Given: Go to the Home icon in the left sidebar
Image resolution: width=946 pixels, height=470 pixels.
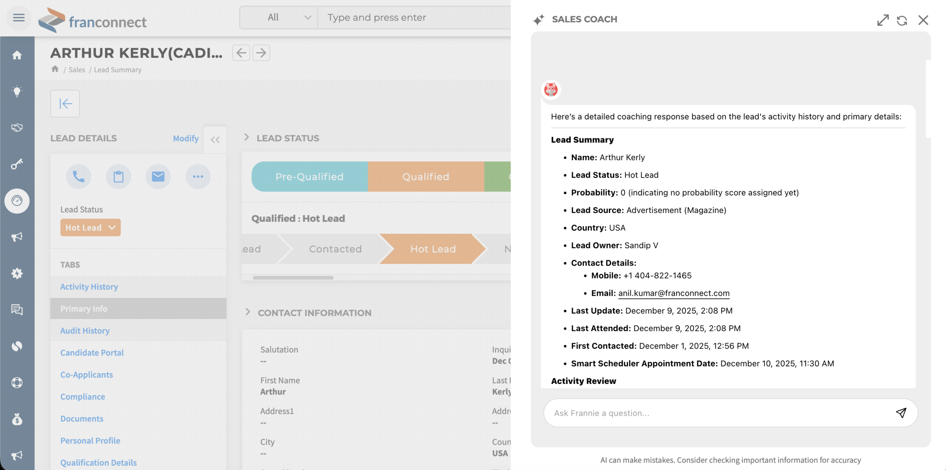Looking at the screenshot, I should click(17, 55).
